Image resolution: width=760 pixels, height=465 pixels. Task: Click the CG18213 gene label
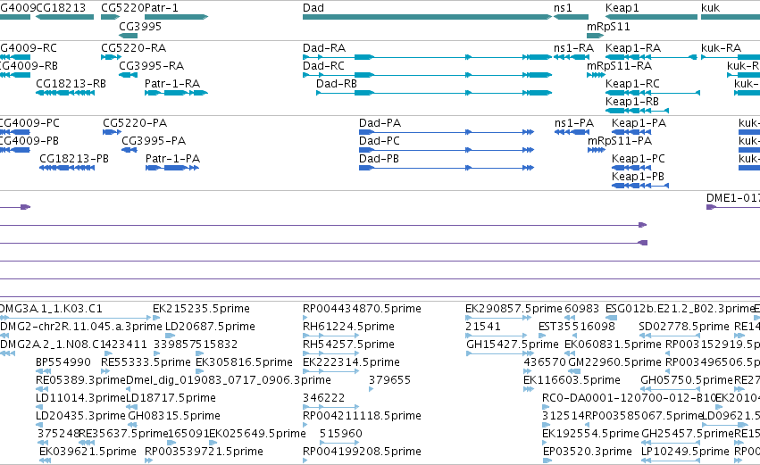click(61, 8)
